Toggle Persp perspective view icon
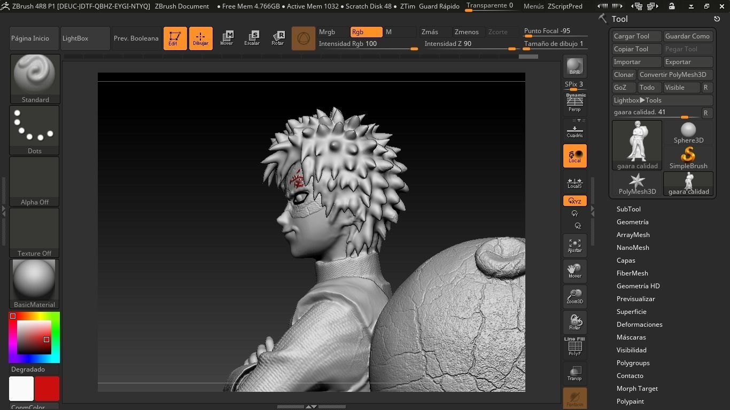Viewport: 730px width, 410px height. [x=574, y=104]
